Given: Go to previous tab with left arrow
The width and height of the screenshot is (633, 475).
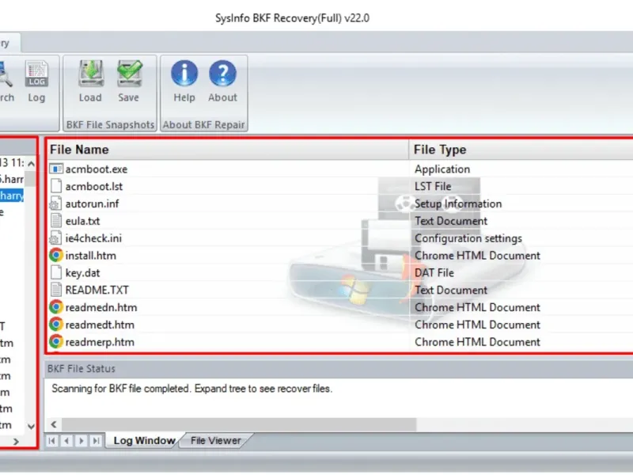Looking at the screenshot, I should point(66,441).
